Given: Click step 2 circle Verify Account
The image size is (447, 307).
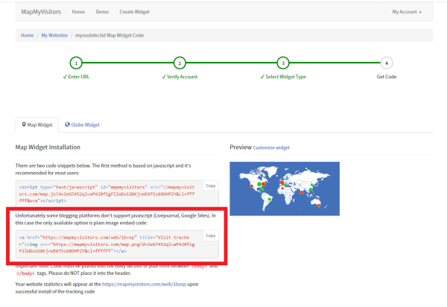Looking at the screenshot, I should pyautogui.click(x=180, y=63).
